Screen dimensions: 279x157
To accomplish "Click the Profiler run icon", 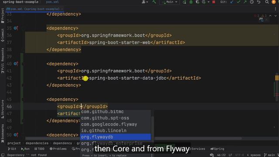I will pyautogui.click(x=204, y=2).
